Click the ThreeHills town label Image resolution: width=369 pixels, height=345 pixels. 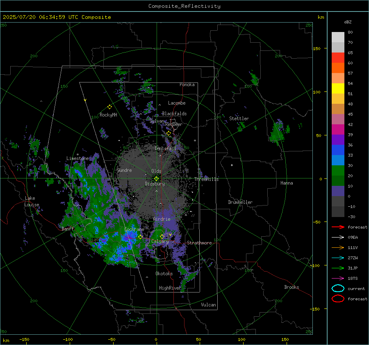pyautogui.click(x=206, y=179)
